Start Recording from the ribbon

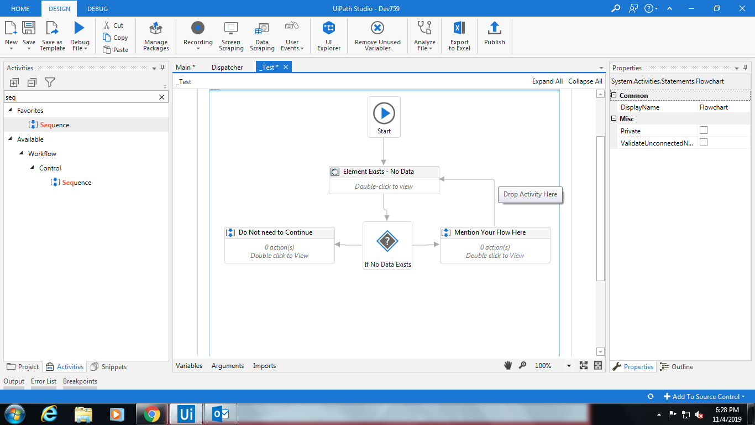coord(198,37)
